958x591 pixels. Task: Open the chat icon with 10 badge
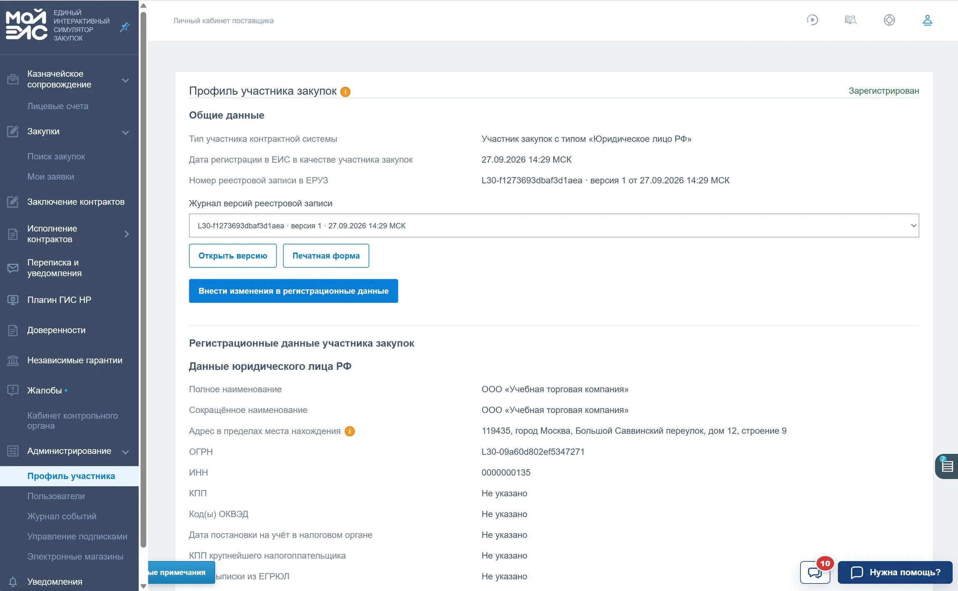[815, 572]
